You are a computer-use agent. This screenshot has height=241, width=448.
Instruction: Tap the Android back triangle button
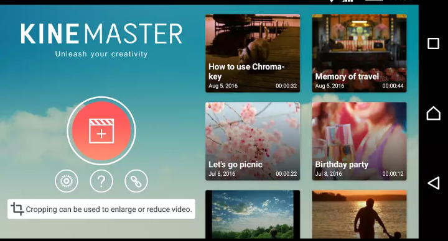[x=434, y=183]
